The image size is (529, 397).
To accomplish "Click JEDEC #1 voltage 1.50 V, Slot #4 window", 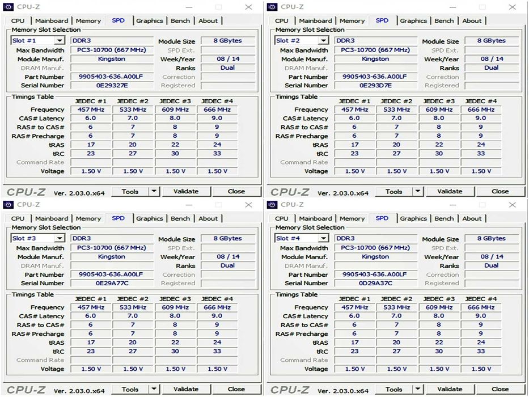I will click(354, 369).
